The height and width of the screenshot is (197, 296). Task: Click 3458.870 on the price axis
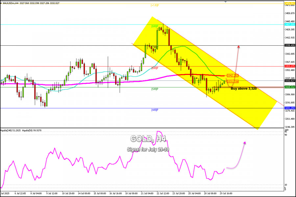[x=290, y=13]
